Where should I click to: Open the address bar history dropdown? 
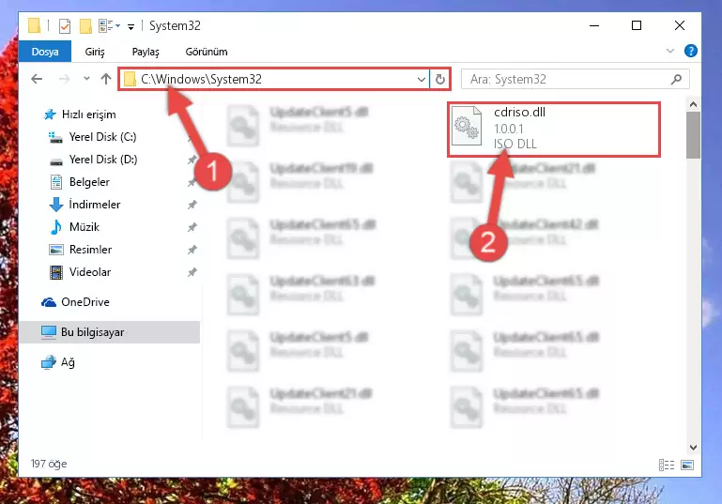tap(421, 80)
